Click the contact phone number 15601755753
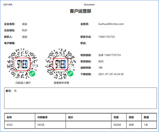 pyautogui.click(x=107, y=37)
